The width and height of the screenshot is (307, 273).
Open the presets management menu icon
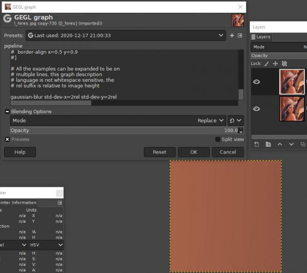point(239,35)
